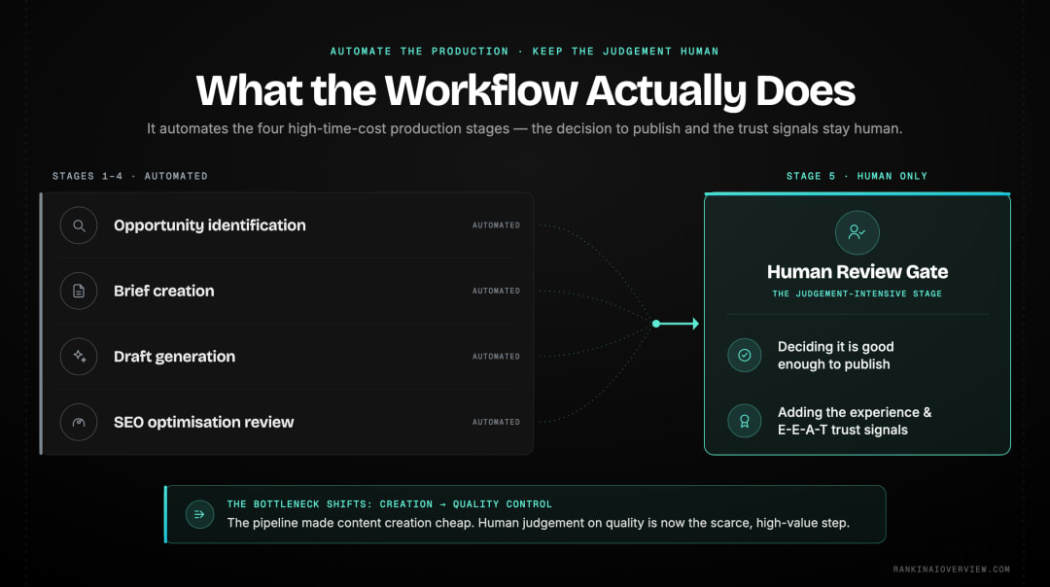
Task: Click the 'STAGES 1-4 · AUTOMATED' label
Action: point(130,176)
